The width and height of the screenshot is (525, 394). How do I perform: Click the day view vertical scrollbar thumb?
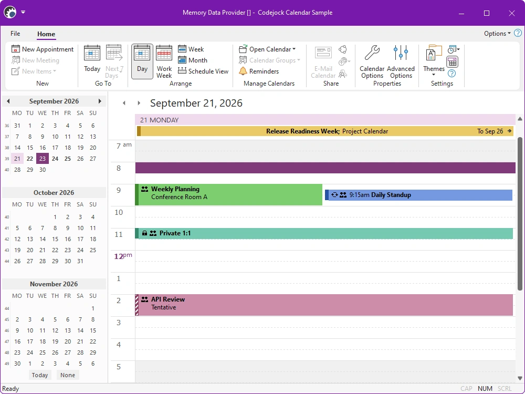[x=520, y=214]
